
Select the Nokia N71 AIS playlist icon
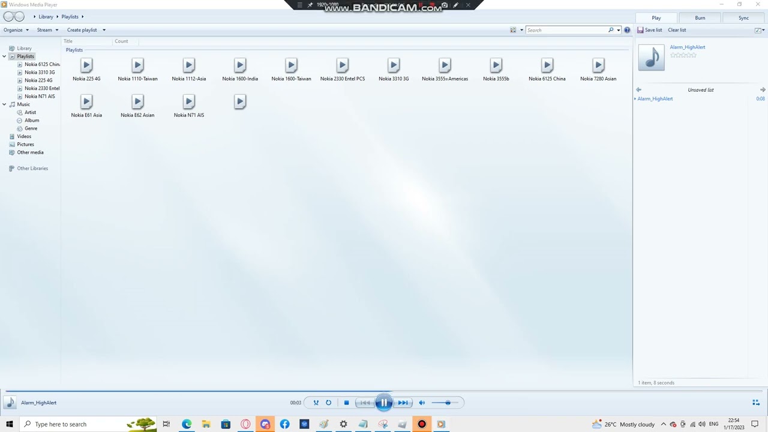pos(188,101)
